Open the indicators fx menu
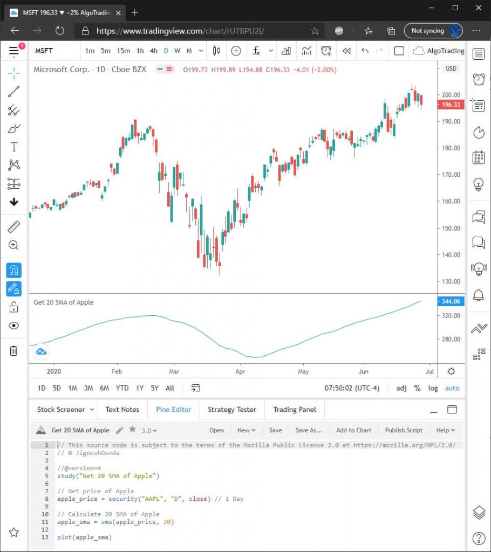 click(256, 51)
